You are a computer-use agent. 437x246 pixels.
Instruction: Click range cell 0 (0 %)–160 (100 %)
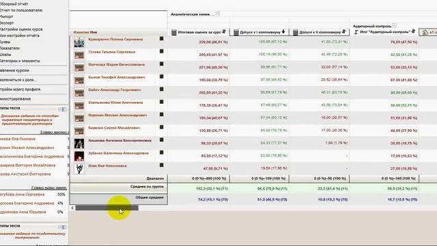398,178
